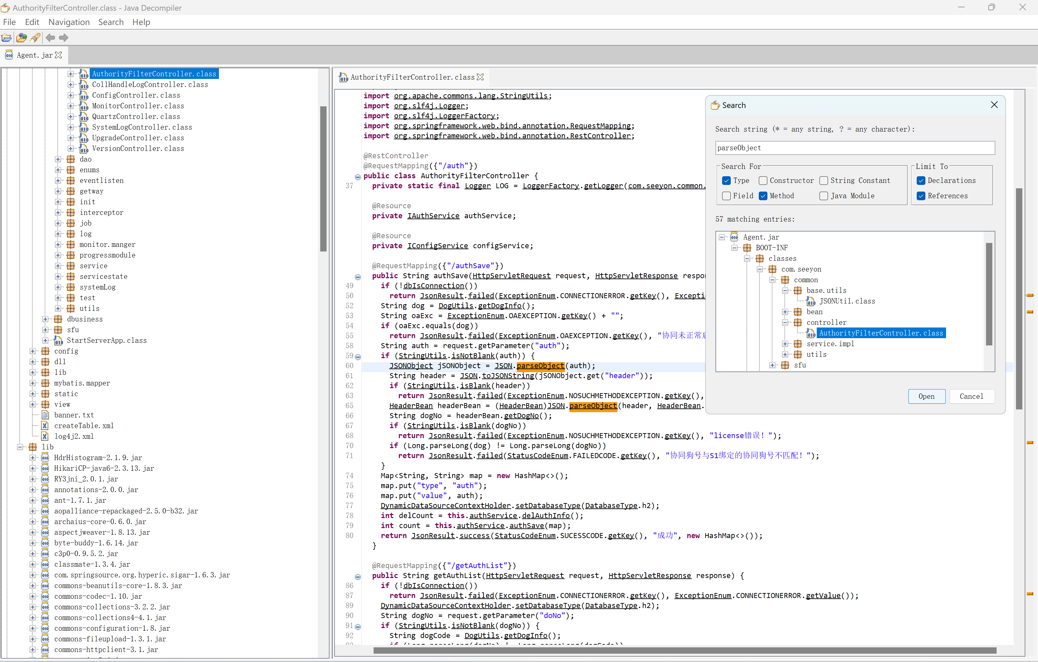The height and width of the screenshot is (662, 1038).
Task: Uncheck the Type checkbox
Action: pos(726,181)
